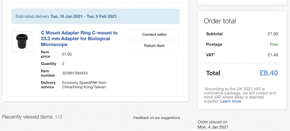Click the £8.40 total amount
The height and width of the screenshot is (131, 290).
coord(269,73)
